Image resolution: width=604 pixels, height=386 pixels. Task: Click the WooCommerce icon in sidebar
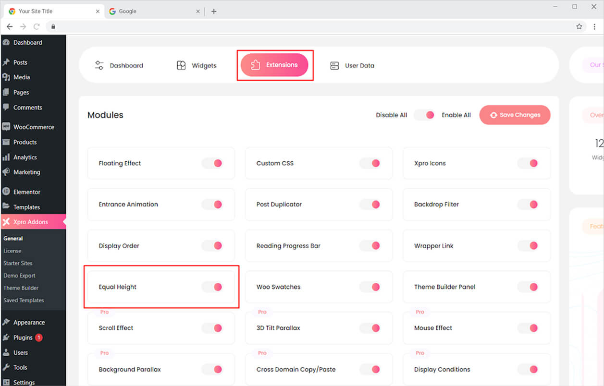[x=6, y=127]
